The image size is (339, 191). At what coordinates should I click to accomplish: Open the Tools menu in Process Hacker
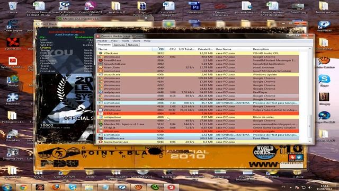click(x=125, y=41)
